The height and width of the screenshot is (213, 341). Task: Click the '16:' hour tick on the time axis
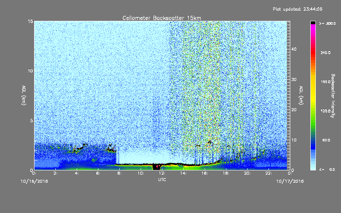[x=205, y=173]
